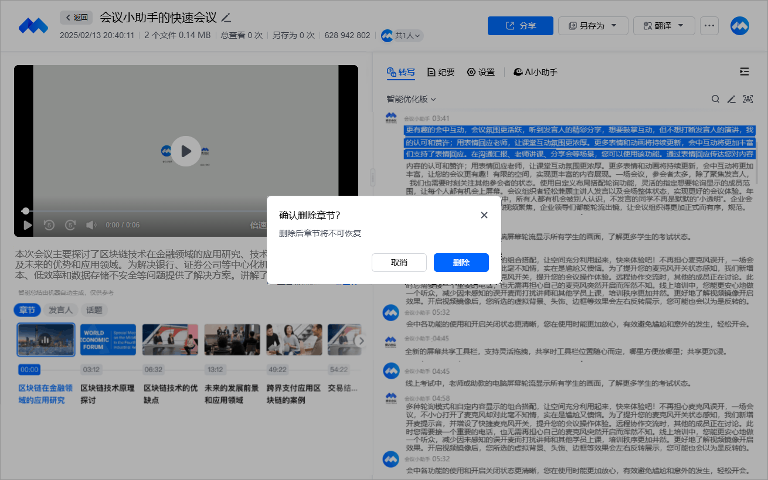The height and width of the screenshot is (480, 768).
Task: Click the Tencent Meeting logo at top left
Action: 33,25
